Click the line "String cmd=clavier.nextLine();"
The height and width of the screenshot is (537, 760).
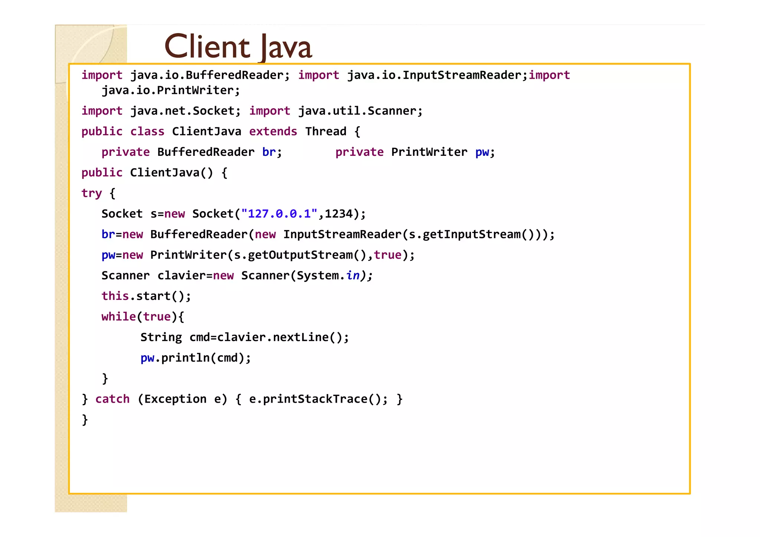tap(245, 337)
